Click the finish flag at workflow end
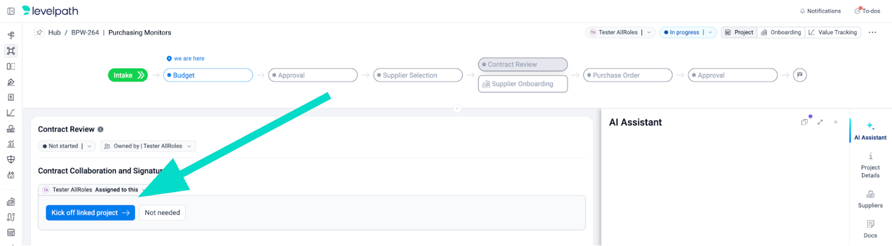892x246 pixels. click(800, 75)
